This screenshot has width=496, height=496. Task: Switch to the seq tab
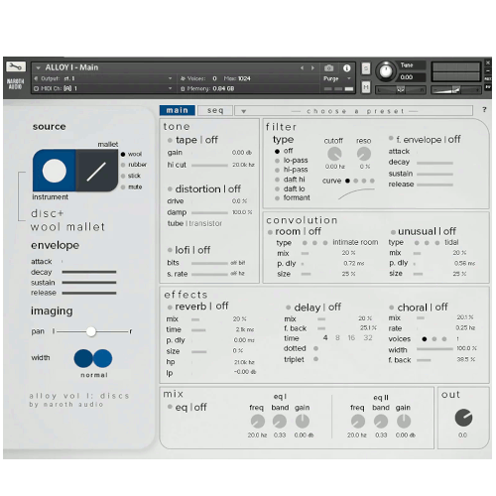tap(215, 110)
